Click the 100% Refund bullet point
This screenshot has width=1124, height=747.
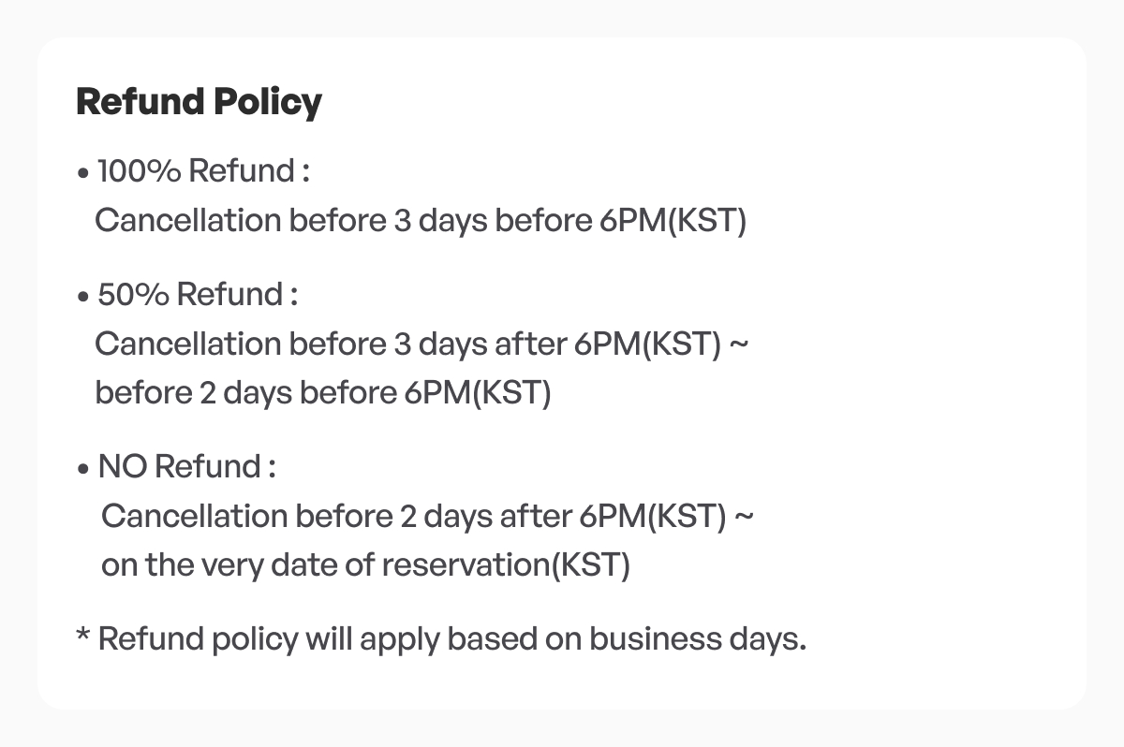(84, 174)
